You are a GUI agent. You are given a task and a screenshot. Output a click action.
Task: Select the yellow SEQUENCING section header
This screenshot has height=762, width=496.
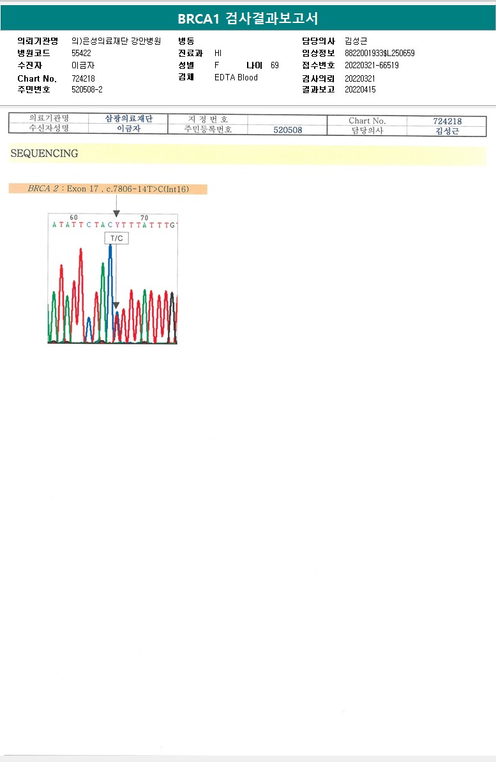[248, 154]
